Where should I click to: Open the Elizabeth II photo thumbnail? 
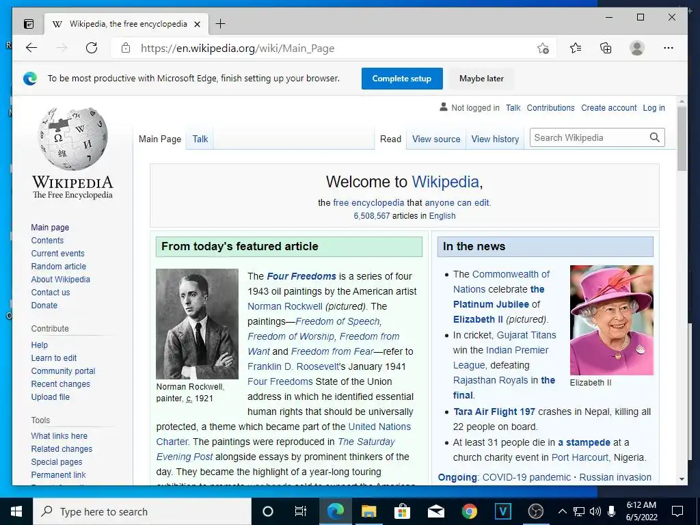pyautogui.click(x=612, y=320)
